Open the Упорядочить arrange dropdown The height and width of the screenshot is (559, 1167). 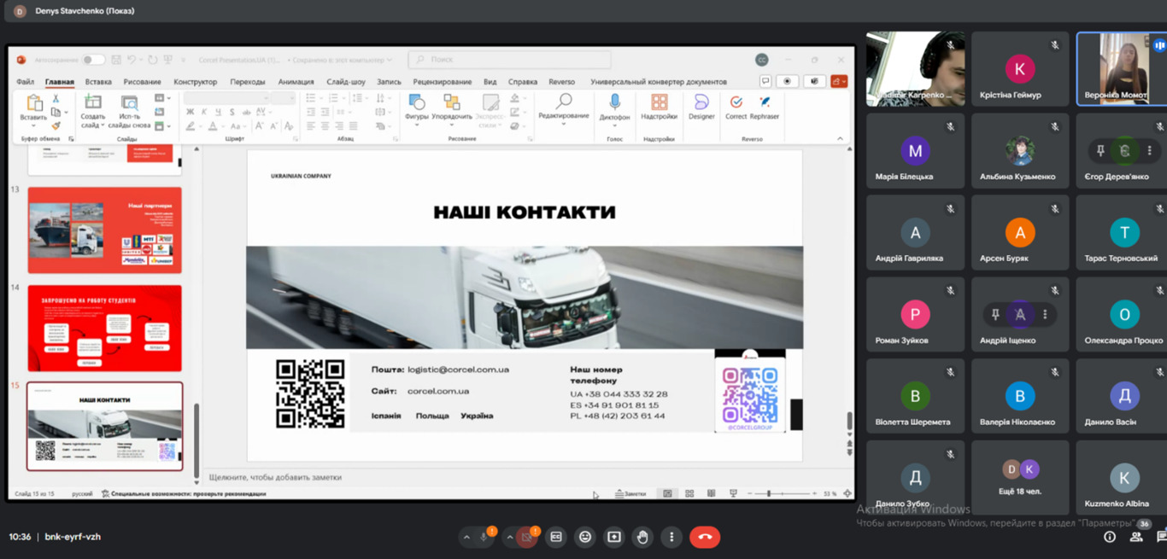[x=452, y=108]
